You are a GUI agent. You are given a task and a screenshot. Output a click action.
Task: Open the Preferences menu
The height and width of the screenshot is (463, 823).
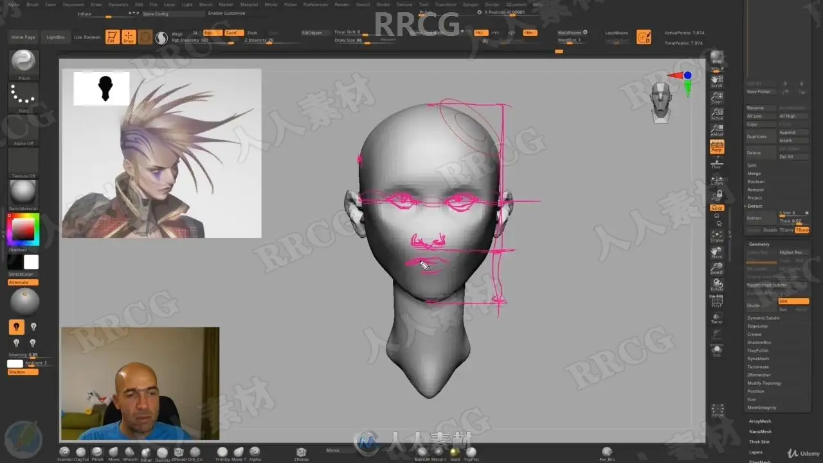click(315, 5)
